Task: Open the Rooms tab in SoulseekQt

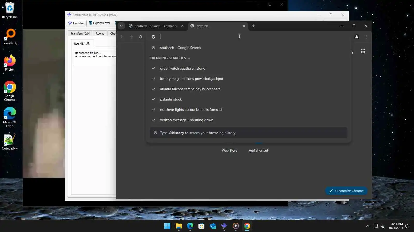Action: (x=100, y=34)
